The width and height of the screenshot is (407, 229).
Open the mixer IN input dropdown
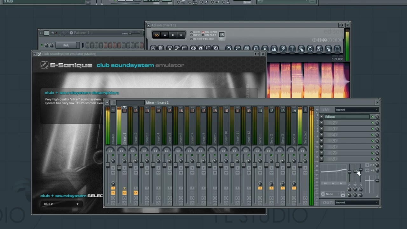coord(357,110)
